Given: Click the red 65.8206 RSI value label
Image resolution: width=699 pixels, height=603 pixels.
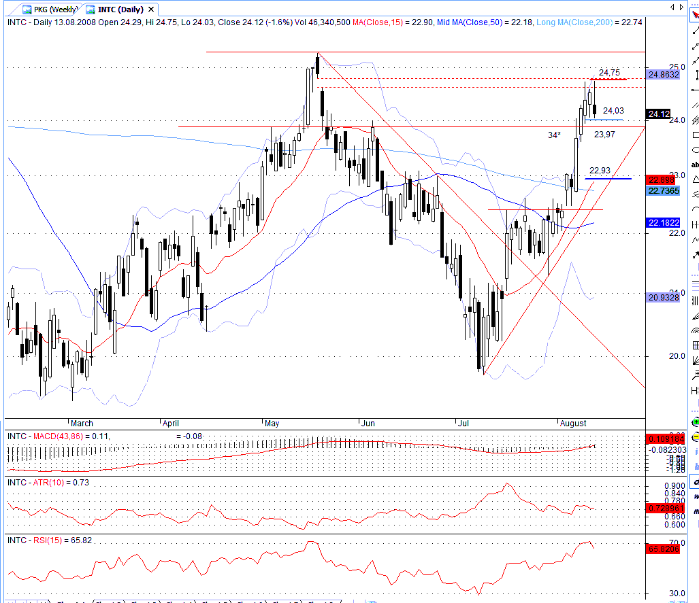Looking at the screenshot, I should [x=664, y=549].
